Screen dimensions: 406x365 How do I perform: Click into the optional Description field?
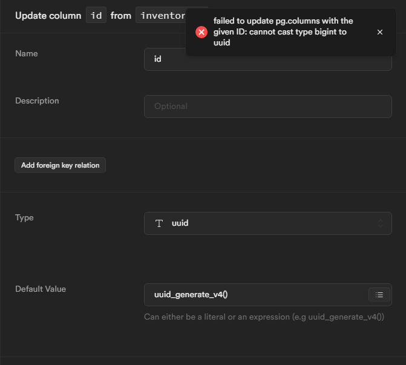[267, 106]
